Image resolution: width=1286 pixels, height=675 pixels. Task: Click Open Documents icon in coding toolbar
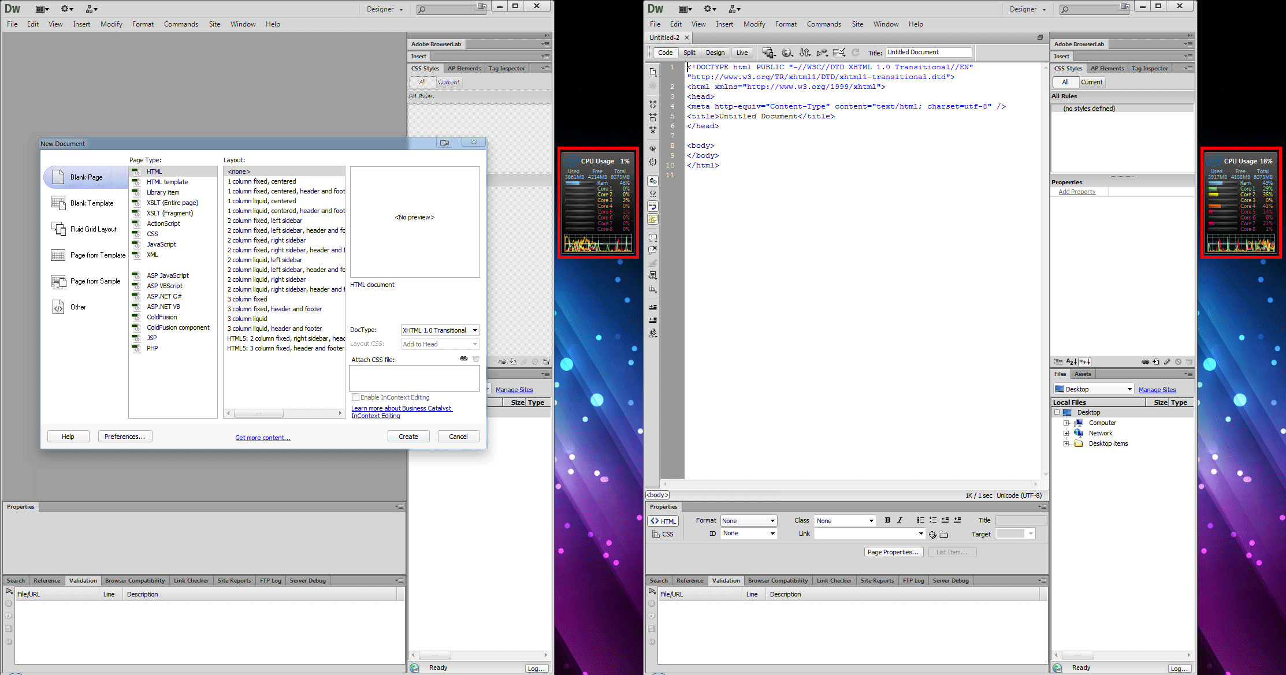coord(653,72)
